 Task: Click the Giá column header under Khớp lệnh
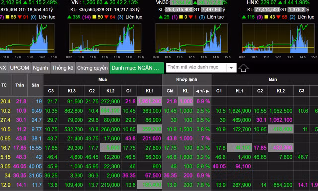(170, 91)
